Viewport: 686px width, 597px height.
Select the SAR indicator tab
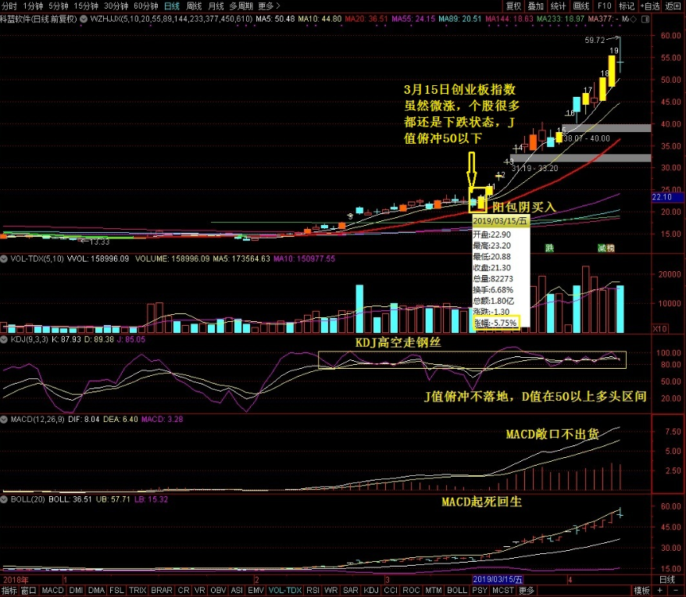[351, 591]
